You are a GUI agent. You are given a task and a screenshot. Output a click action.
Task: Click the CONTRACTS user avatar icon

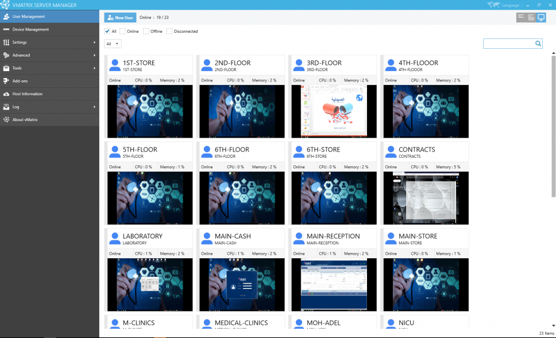tap(391, 151)
